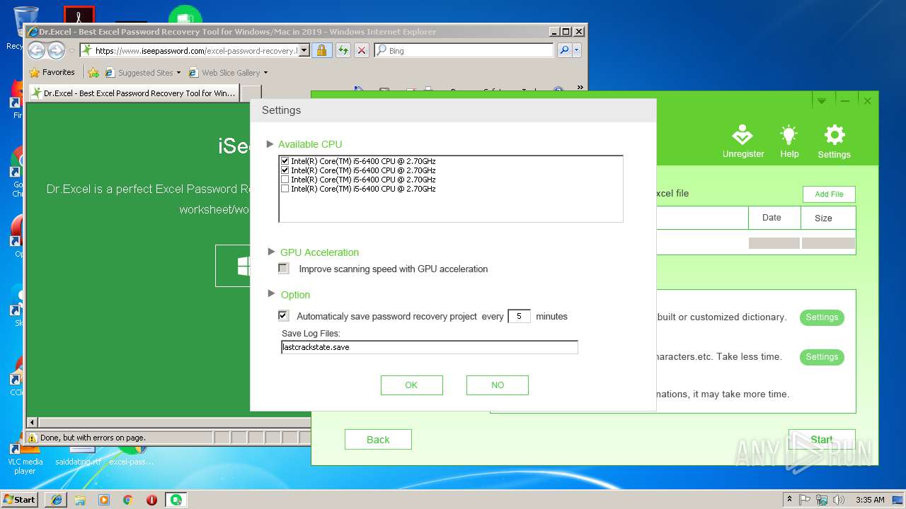This screenshot has height=509, width=906.
Task: Click the security lock icon in IE address bar
Action: (x=321, y=50)
